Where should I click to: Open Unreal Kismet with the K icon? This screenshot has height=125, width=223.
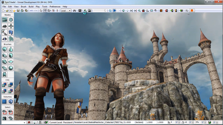pos(85,11)
